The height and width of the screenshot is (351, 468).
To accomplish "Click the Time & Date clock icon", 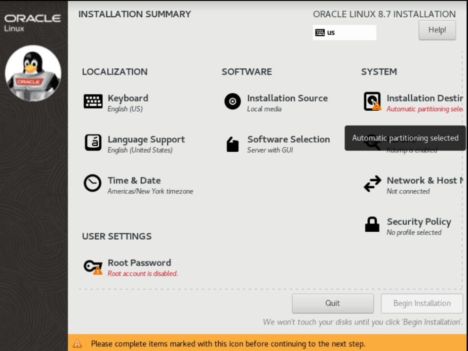I will (92, 183).
